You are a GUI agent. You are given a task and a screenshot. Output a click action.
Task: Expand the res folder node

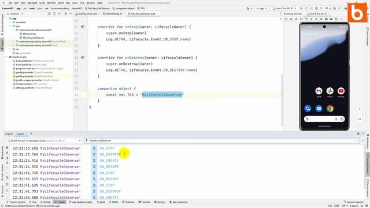(10, 49)
